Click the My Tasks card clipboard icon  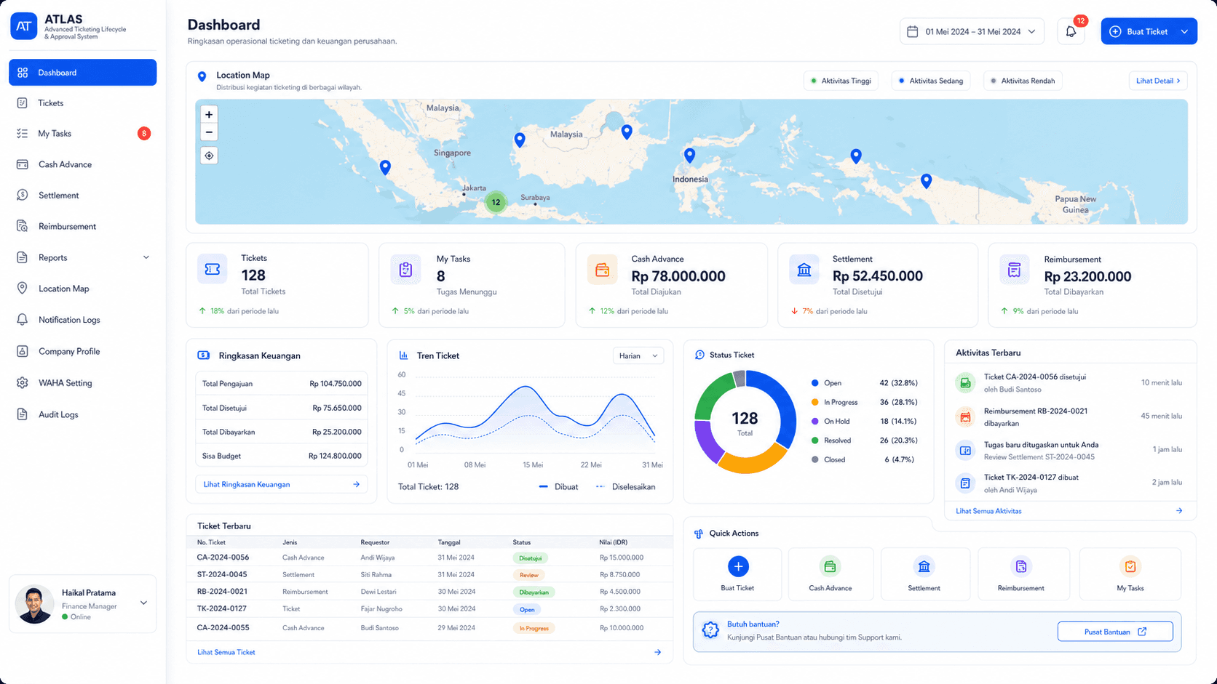click(405, 270)
